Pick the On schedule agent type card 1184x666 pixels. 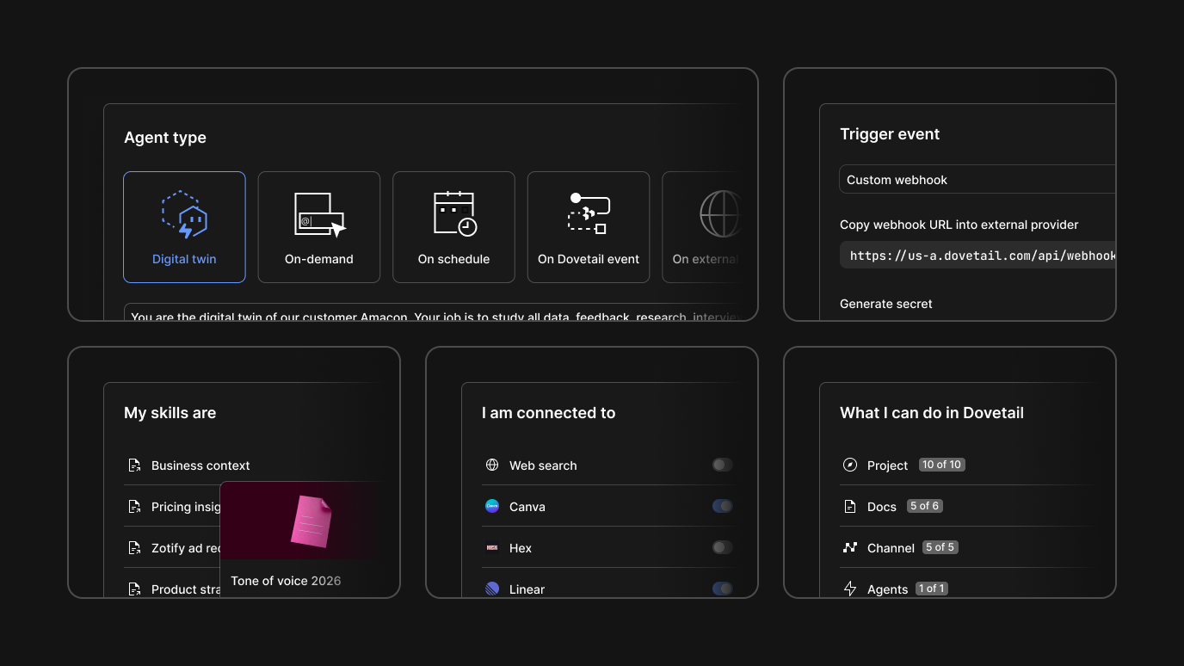click(x=453, y=227)
